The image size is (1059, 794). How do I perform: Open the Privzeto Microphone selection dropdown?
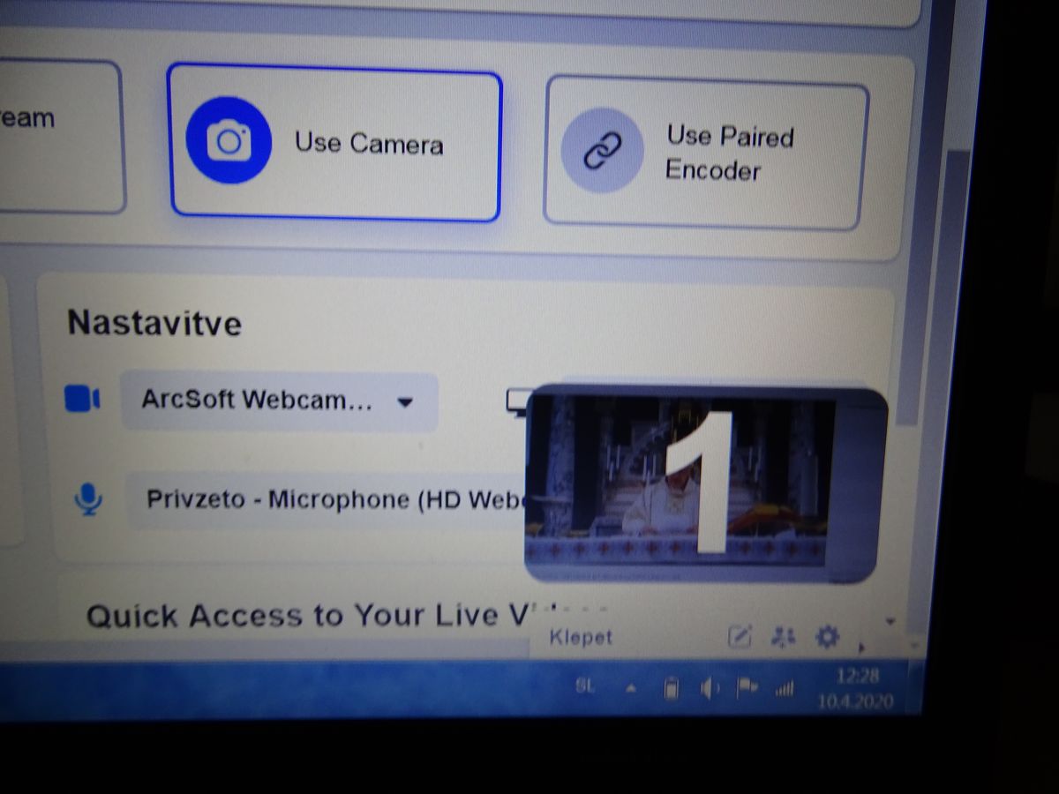click(327, 500)
